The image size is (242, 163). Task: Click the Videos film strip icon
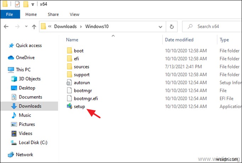tap(14, 134)
